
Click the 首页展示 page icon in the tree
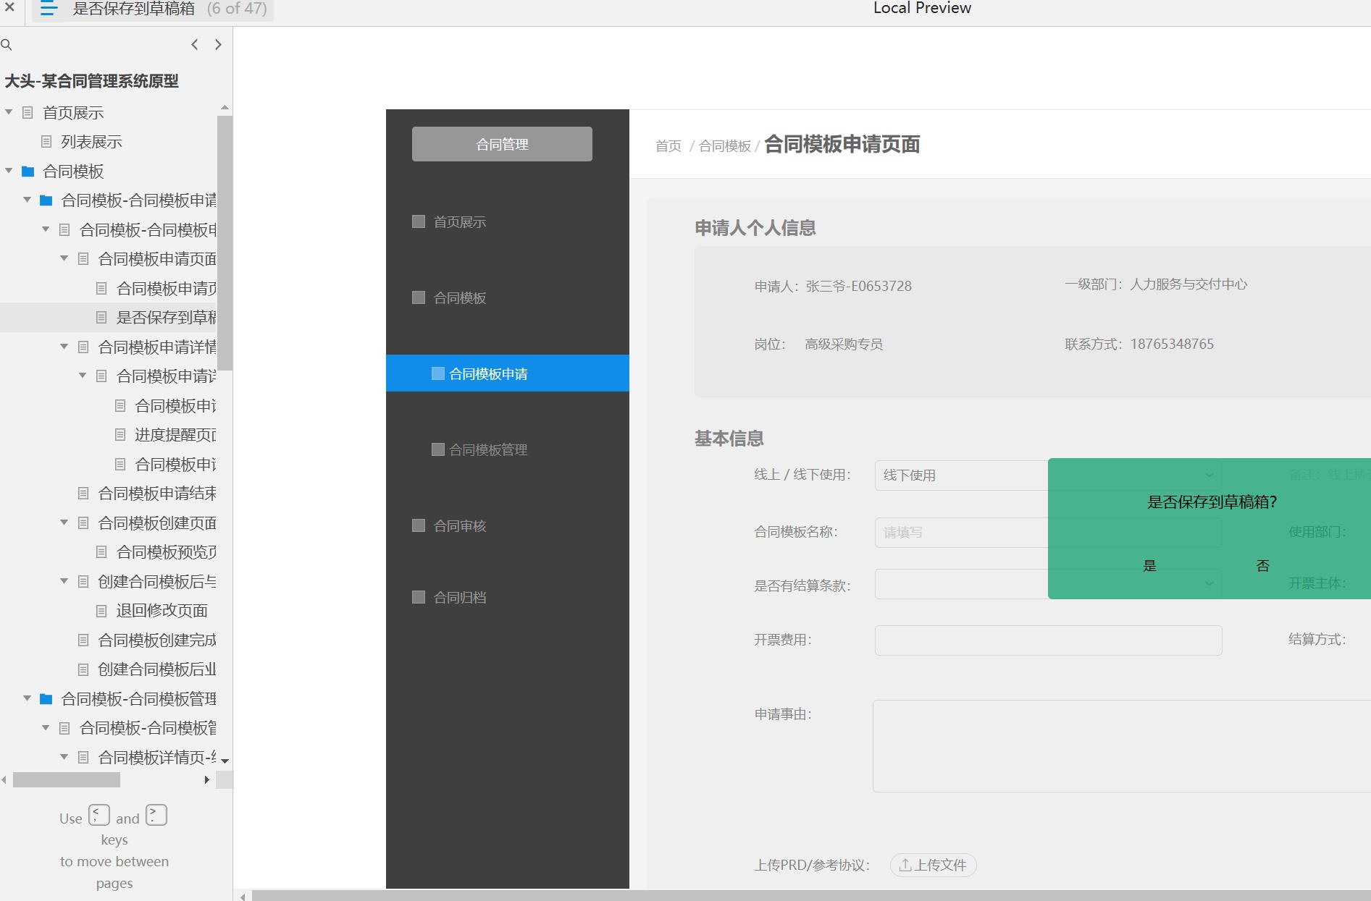coord(28,112)
